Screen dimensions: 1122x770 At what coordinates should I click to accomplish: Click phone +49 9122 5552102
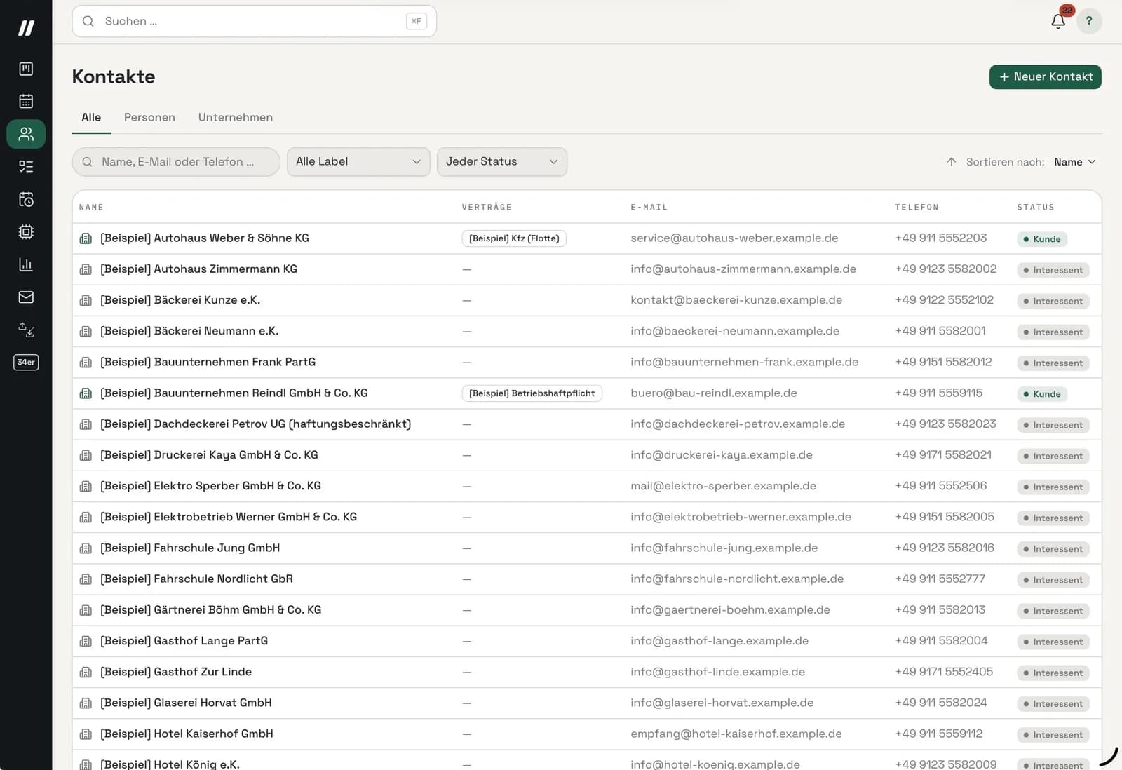coord(945,300)
